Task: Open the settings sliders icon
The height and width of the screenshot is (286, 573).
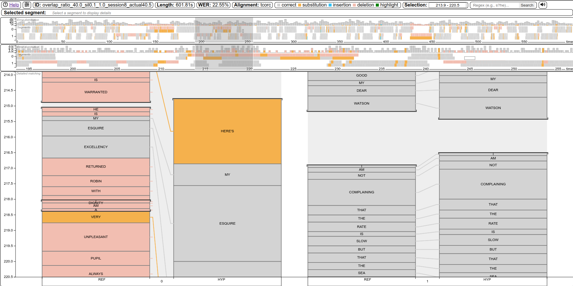Action: [x=27, y=5]
